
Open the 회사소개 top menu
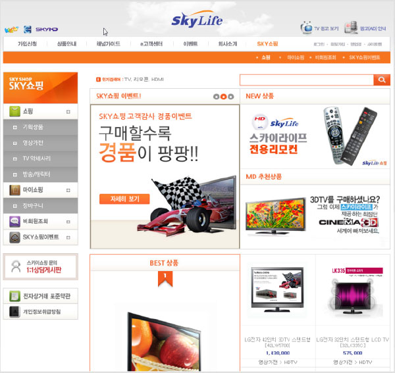(x=228, y=44)
